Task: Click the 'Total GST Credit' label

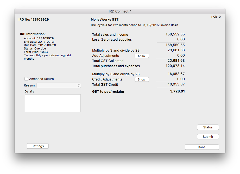Action: click(x=105, y=85)
